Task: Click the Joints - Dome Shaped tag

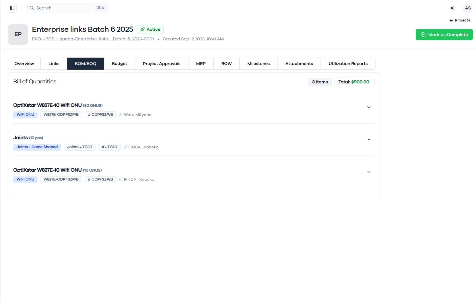Action: 37,147
